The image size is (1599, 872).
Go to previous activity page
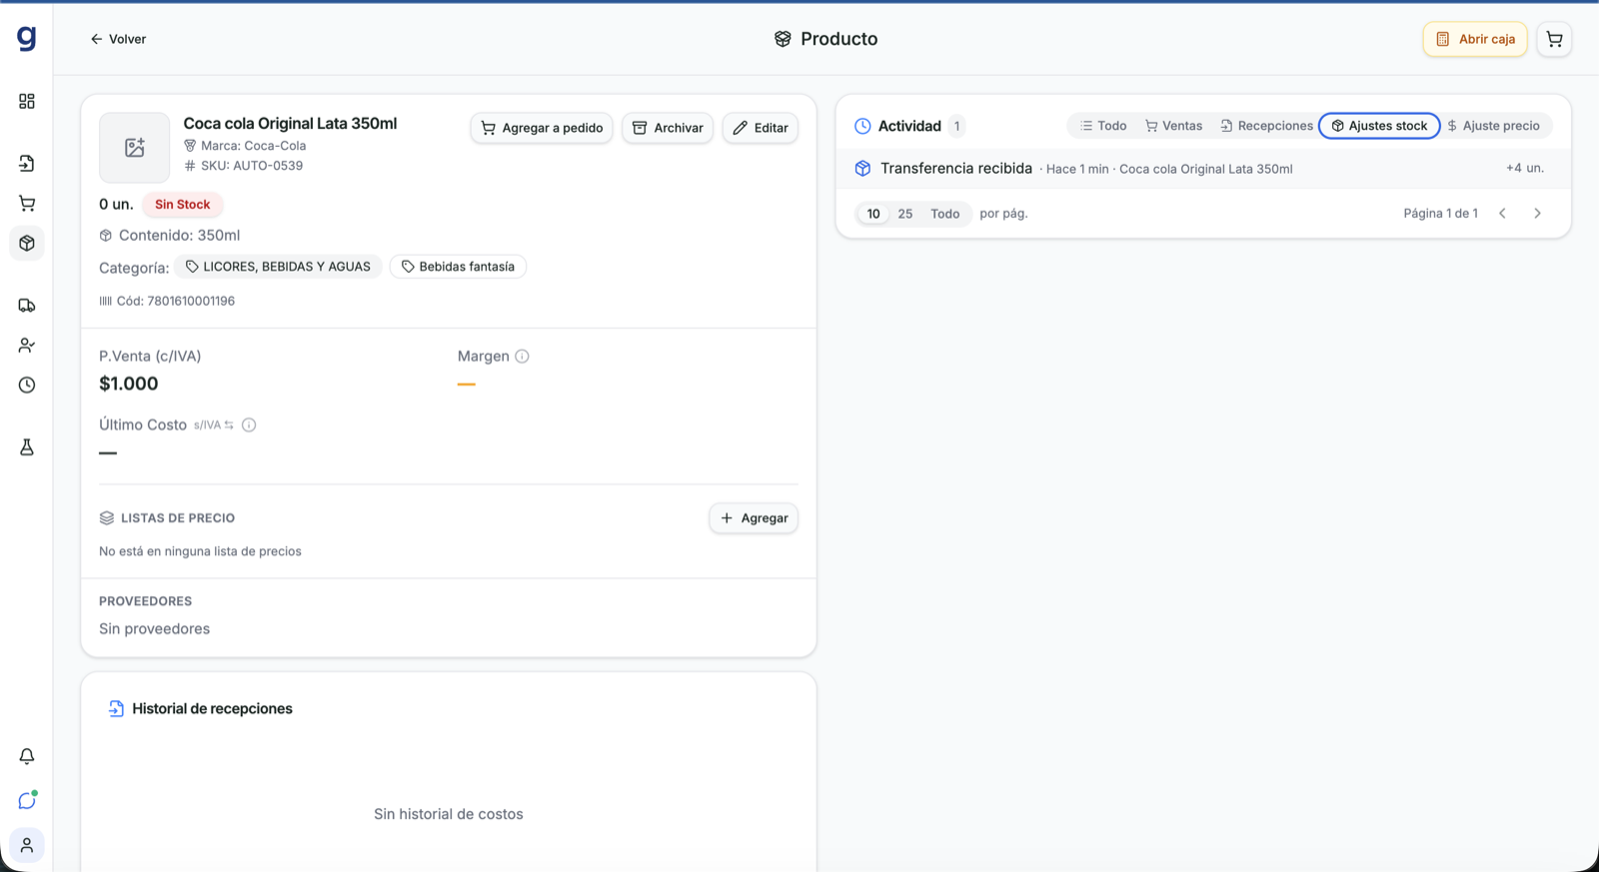coord(1502,214)
